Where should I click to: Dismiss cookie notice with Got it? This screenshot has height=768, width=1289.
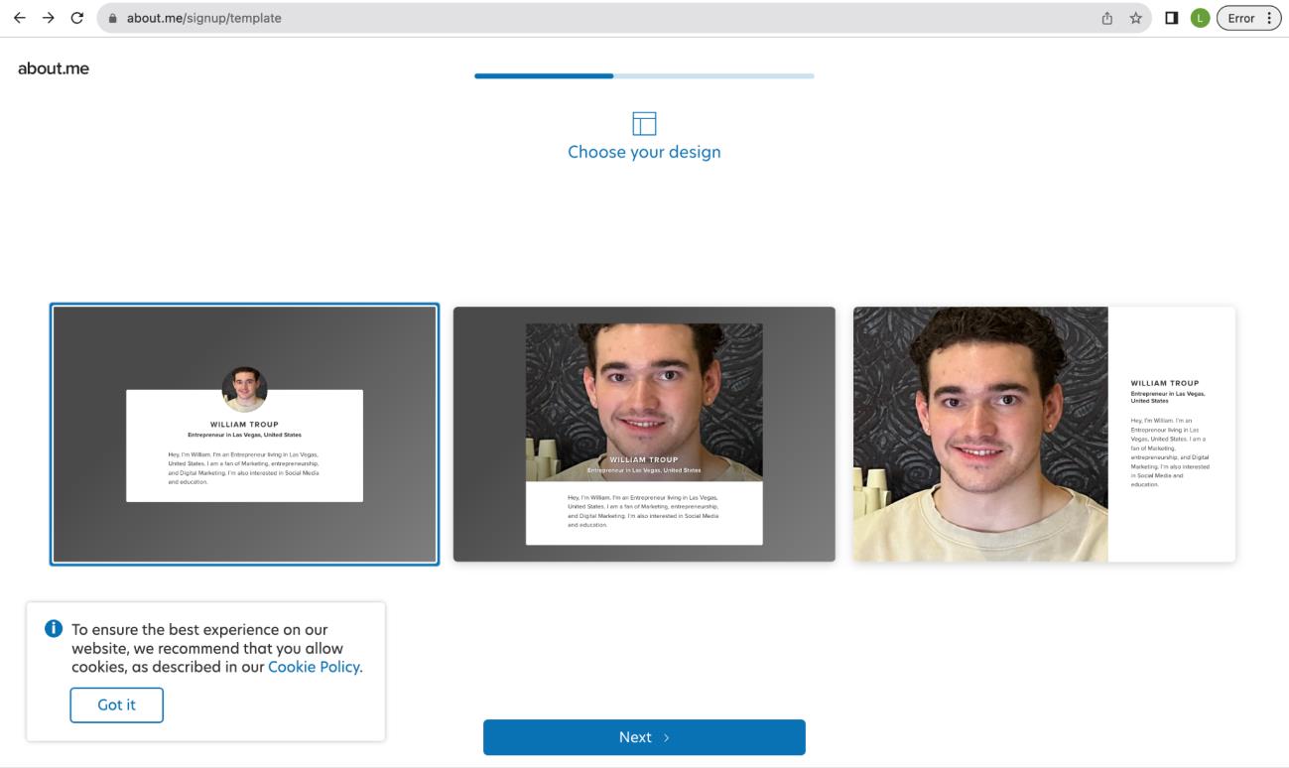[x=116, y=704]
